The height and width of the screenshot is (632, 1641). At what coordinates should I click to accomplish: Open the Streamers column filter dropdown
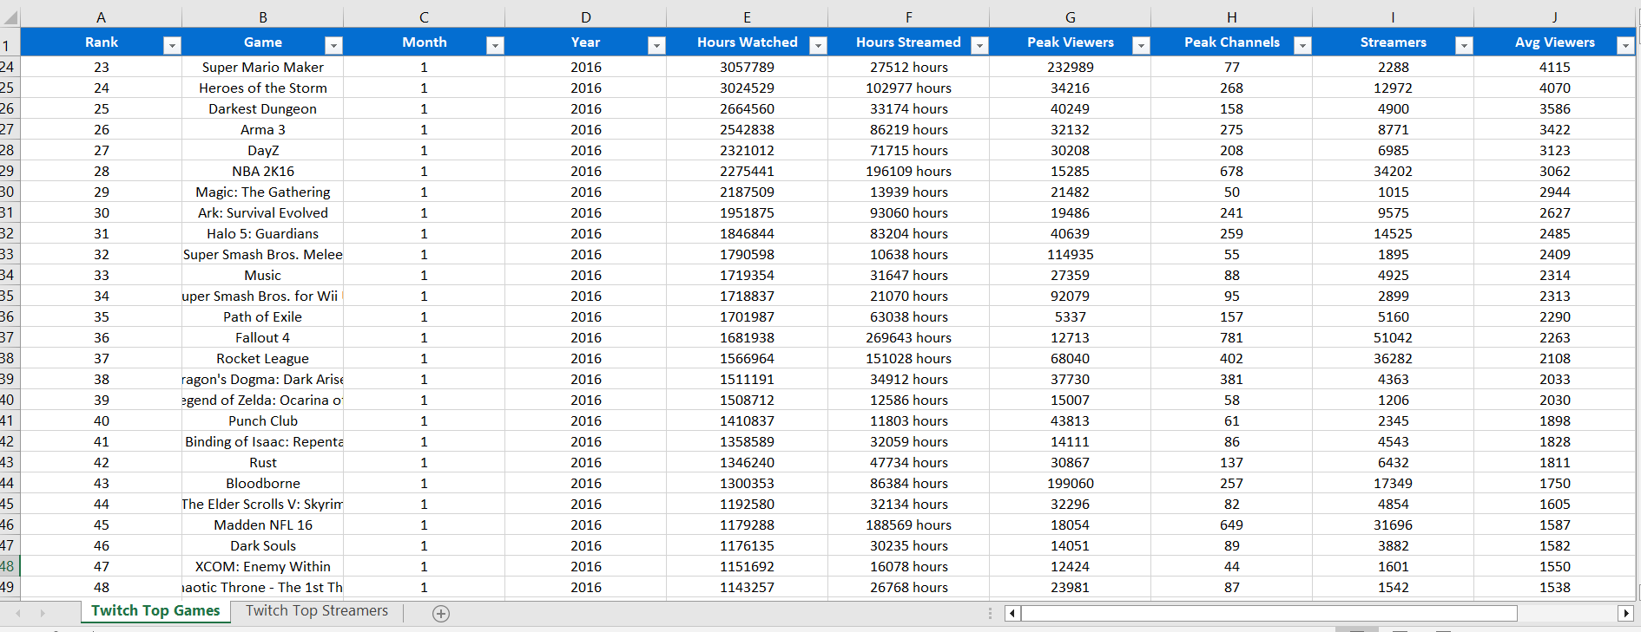(1464, 46)
